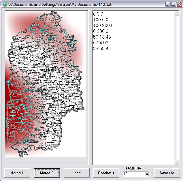Click the text area's scroll up arrow
This screenshot has width=183, height=181.
tap(177, 13)
